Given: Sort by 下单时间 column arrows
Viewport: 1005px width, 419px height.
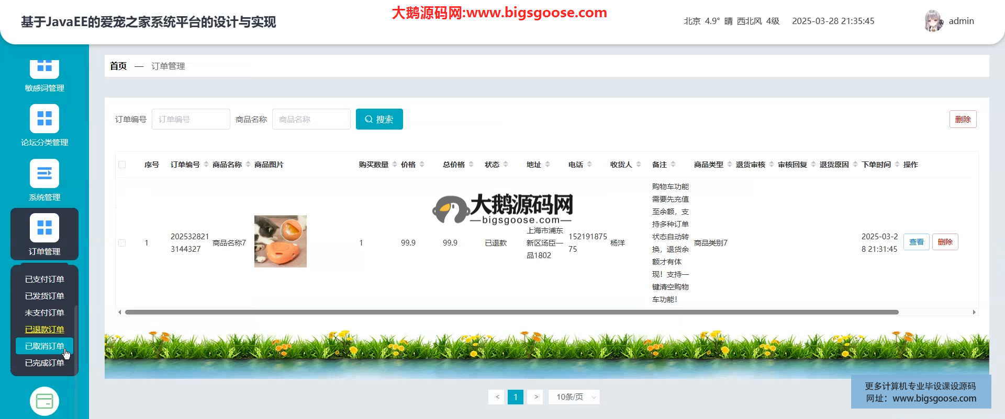Looking at the screenshot, I should point(897,165).
